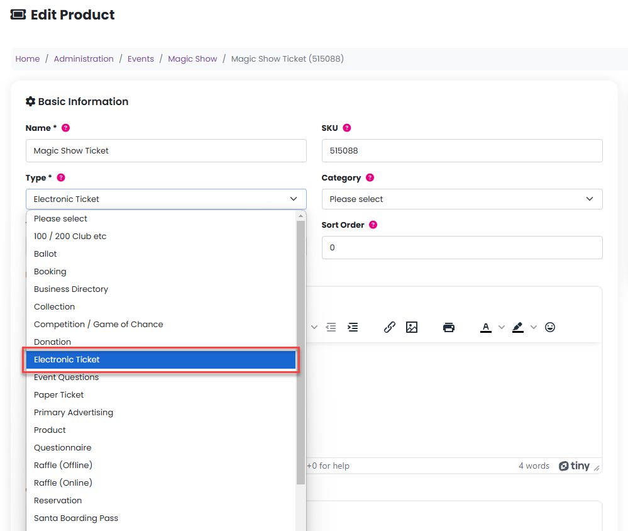Image resolution: width=628 pixels, height=531 pixels.
Task: Click the gear icon beside Basic Information
Action: [30, 101]
